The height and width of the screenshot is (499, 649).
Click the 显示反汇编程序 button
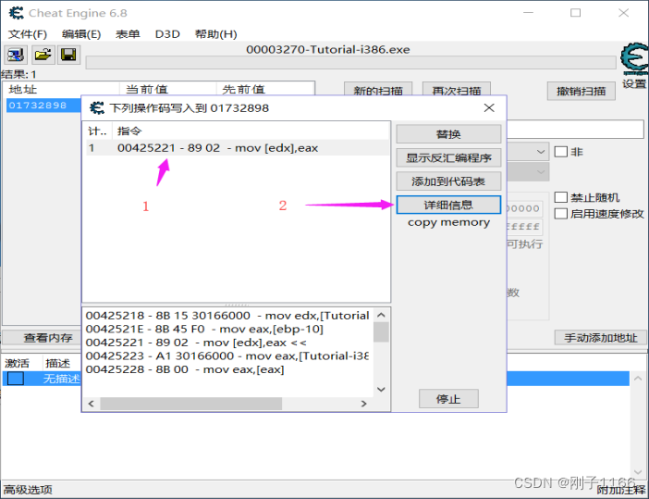(448, 157)
